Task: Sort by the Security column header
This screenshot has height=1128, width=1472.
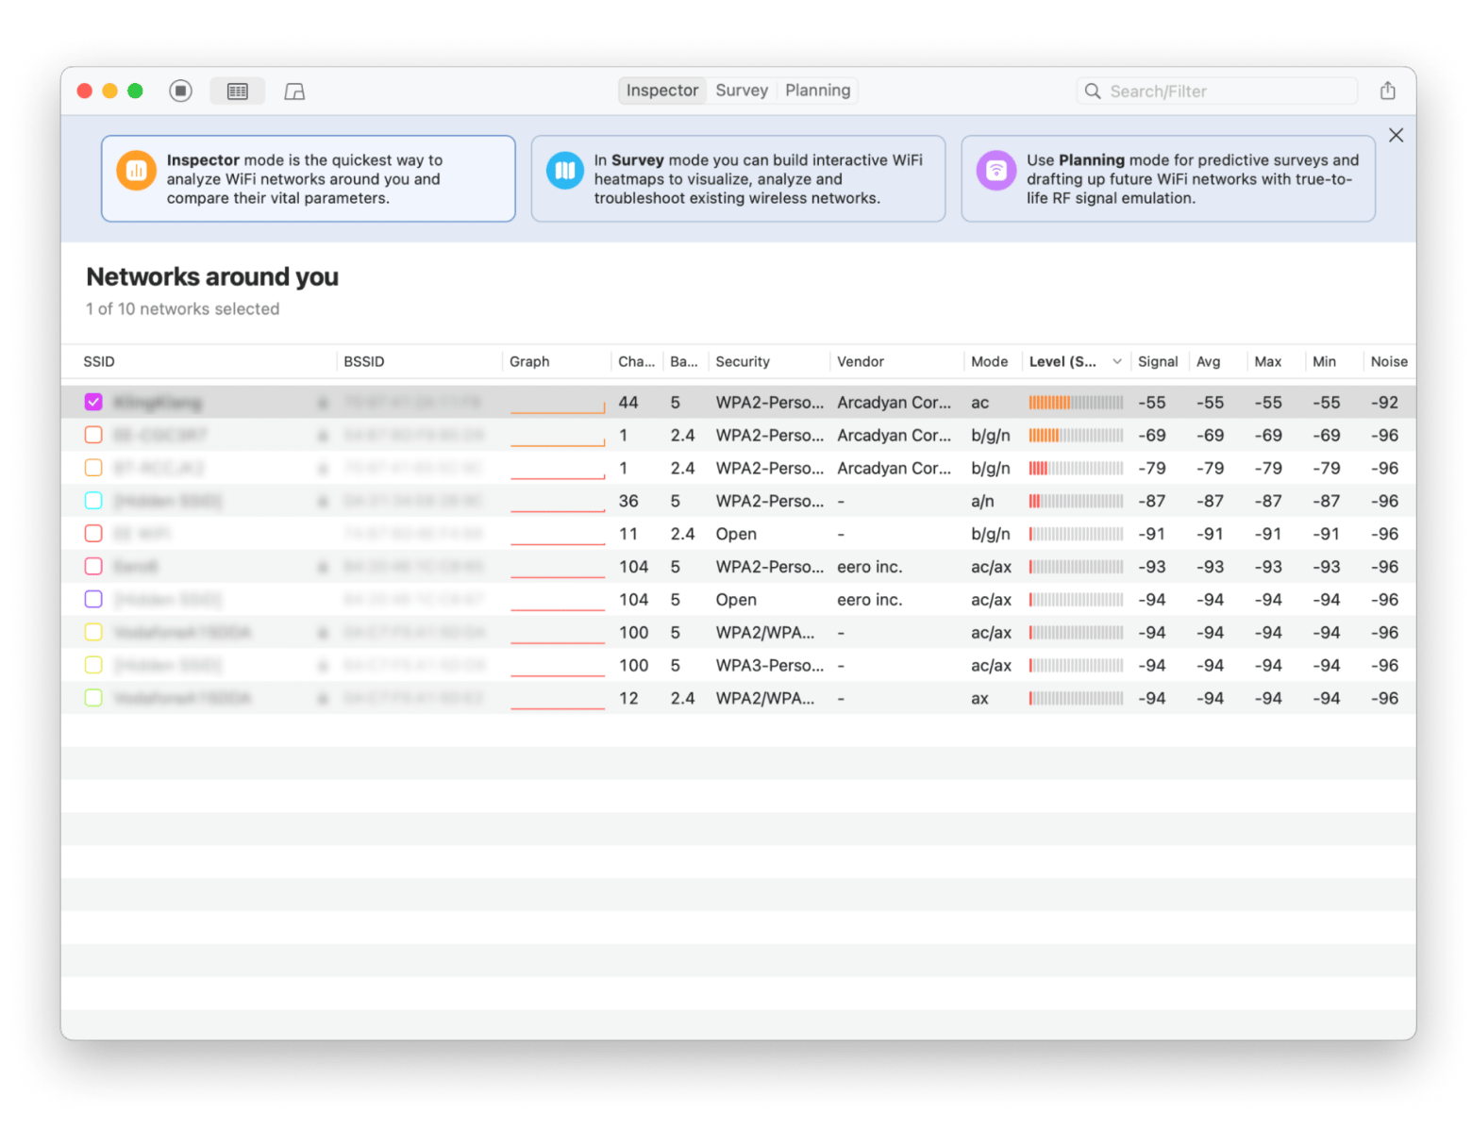Action: coord(743,362)
